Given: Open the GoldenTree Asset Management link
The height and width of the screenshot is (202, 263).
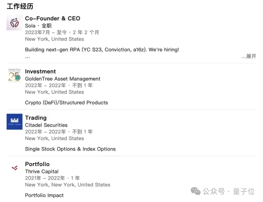Looking at the screenshot, I should coord(62,79).
